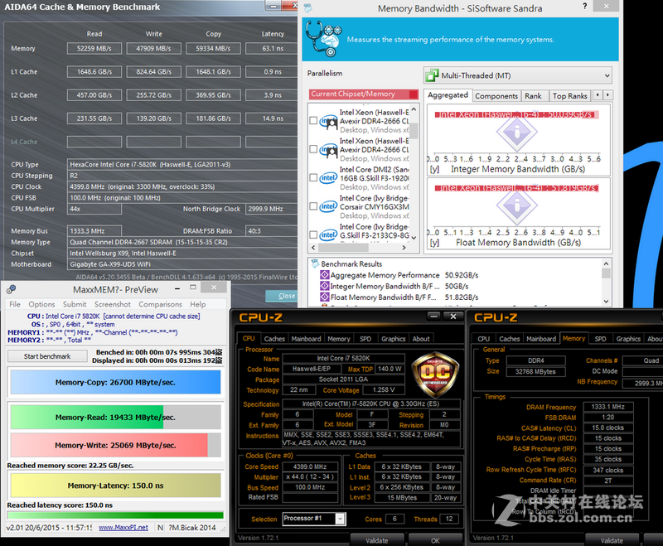The height and width of the screenshot is (546, 663).
Task: Click the info diamond in Integer Memory Bandwidth chart
Action: (x=518, y=131)
